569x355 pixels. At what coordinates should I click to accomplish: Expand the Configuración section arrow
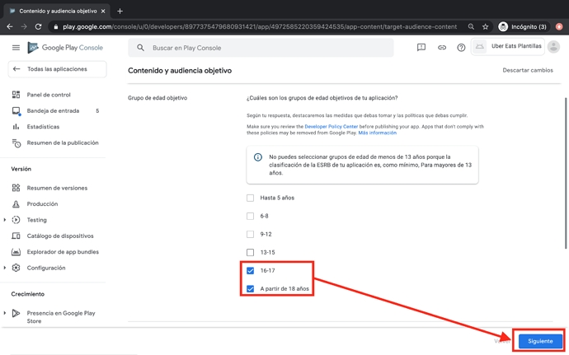tap(5, 268)
